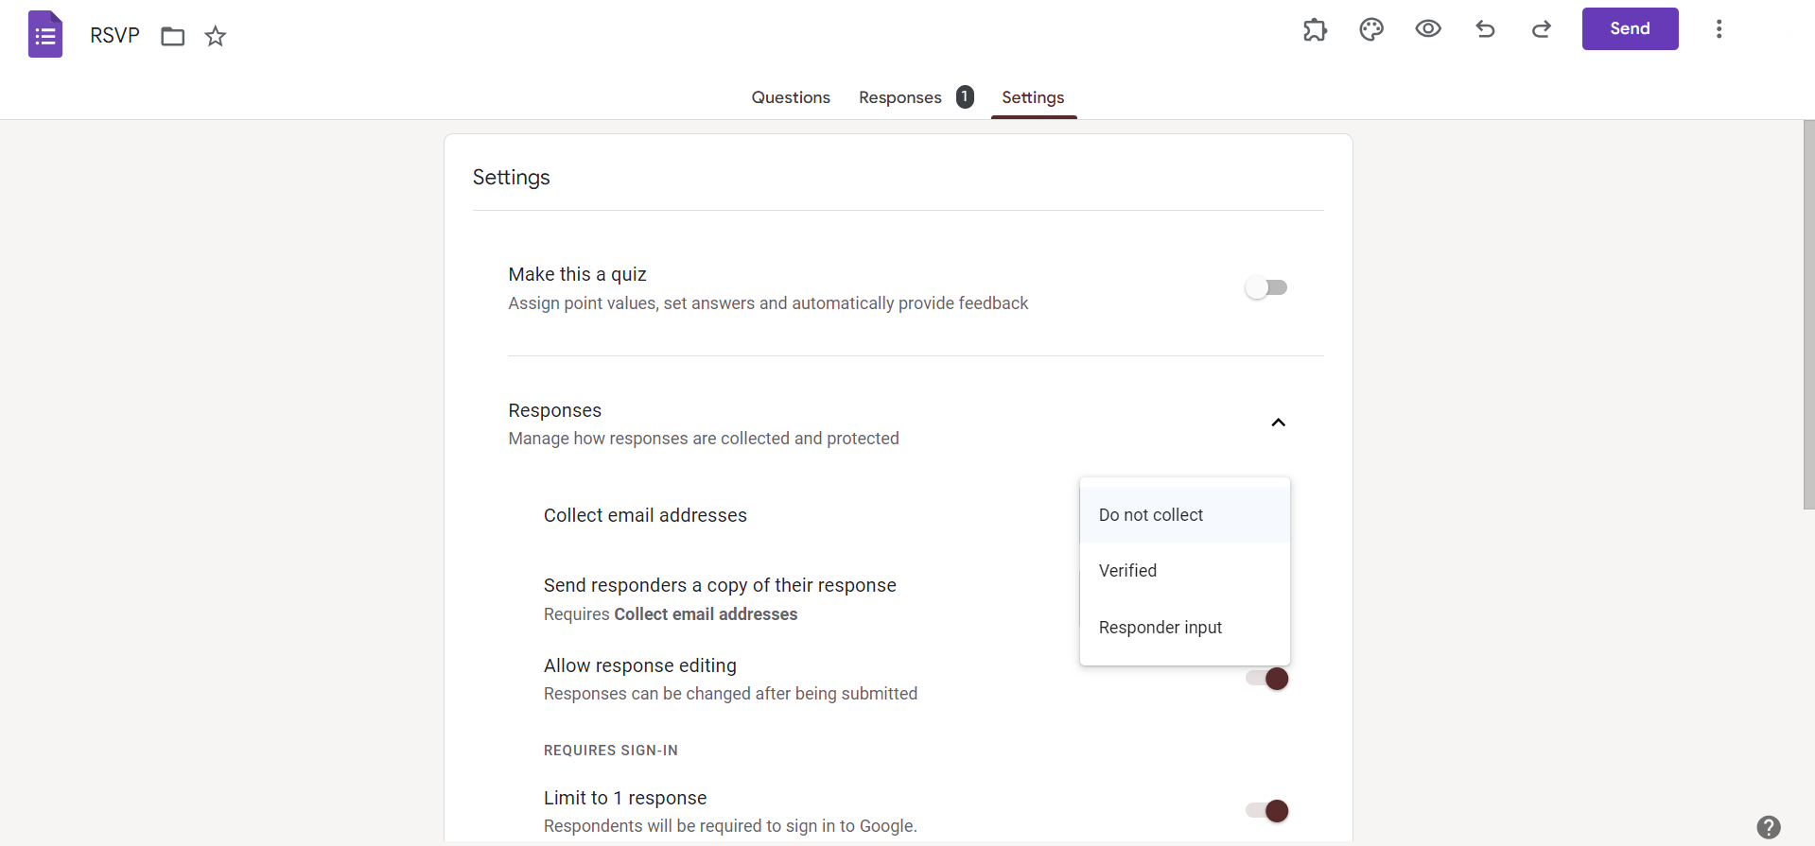Switch to the Questions tab

pyautogui.click(x=791, y=97)
